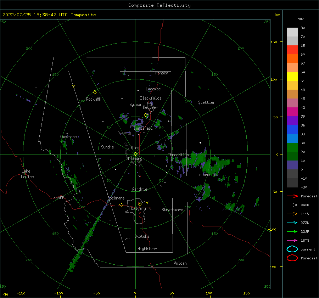Click the Okotoks town label
The width and height of the screenshot is (319, 298).
tap(142, 236)
